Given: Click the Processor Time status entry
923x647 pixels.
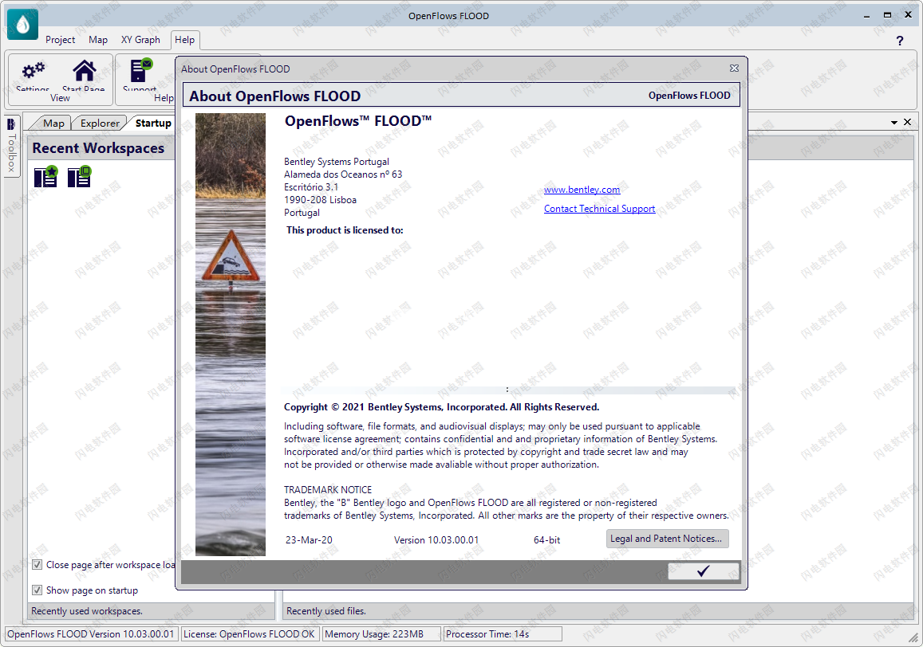Looking at the screenshot, I should (x=502, y=634).
